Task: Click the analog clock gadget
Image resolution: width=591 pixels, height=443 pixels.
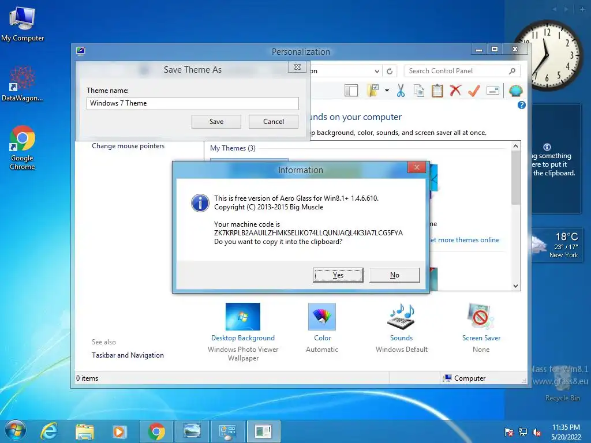Action: click(x=547, y=55)
